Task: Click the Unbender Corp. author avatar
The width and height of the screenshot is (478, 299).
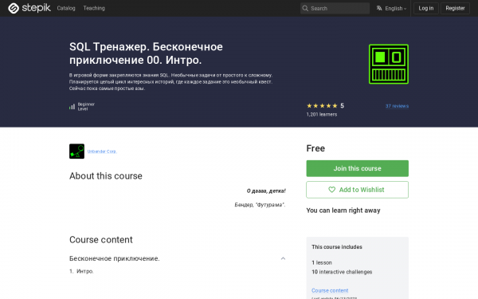Action: 76,151
